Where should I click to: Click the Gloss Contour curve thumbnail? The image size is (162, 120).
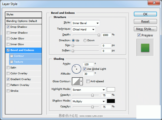tap(76, 81)
